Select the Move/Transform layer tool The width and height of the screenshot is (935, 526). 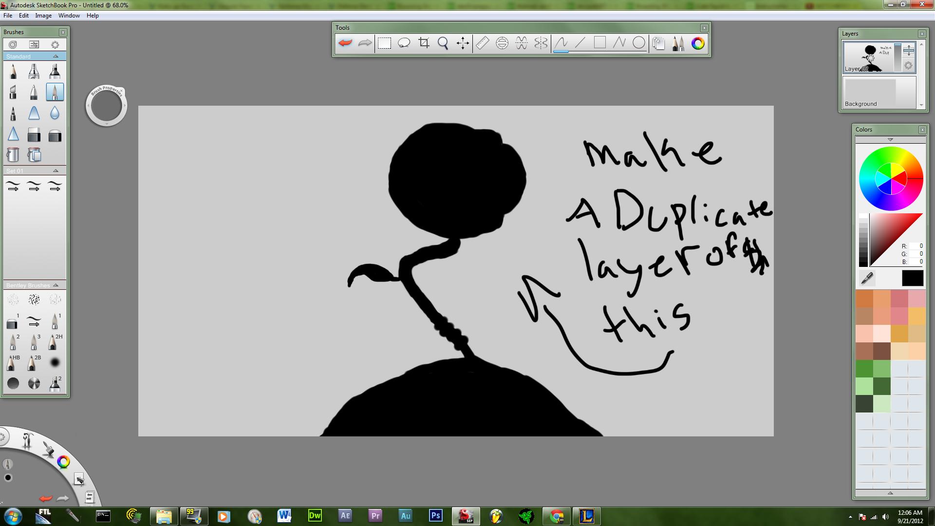click(x=463, y=43)
